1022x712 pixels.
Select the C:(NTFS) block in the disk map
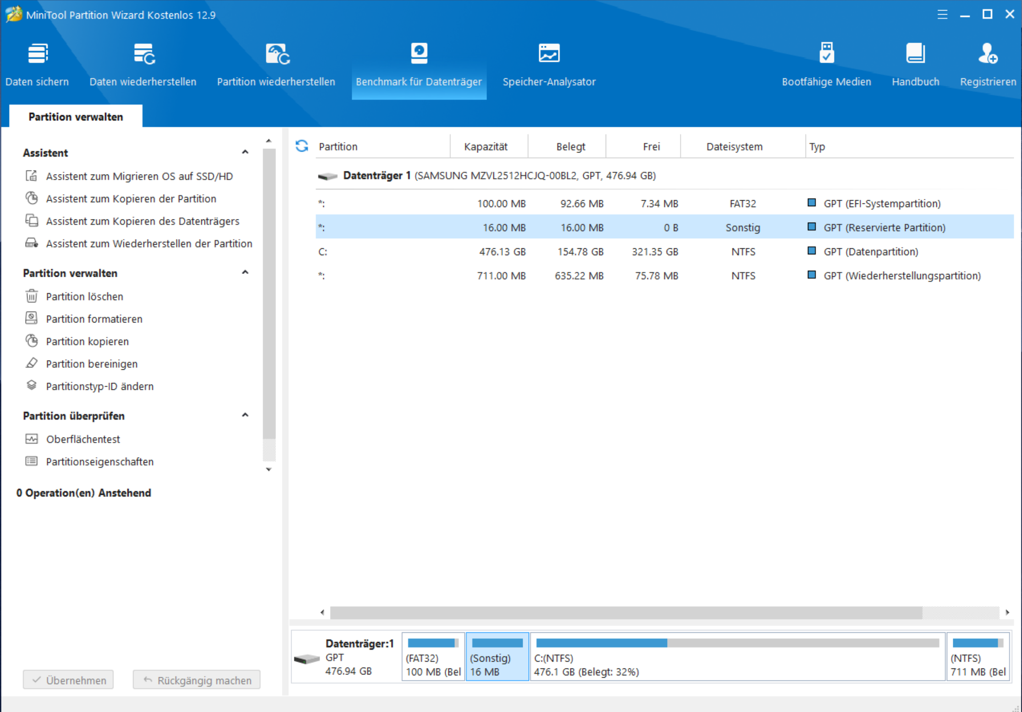tap(737, 657)
